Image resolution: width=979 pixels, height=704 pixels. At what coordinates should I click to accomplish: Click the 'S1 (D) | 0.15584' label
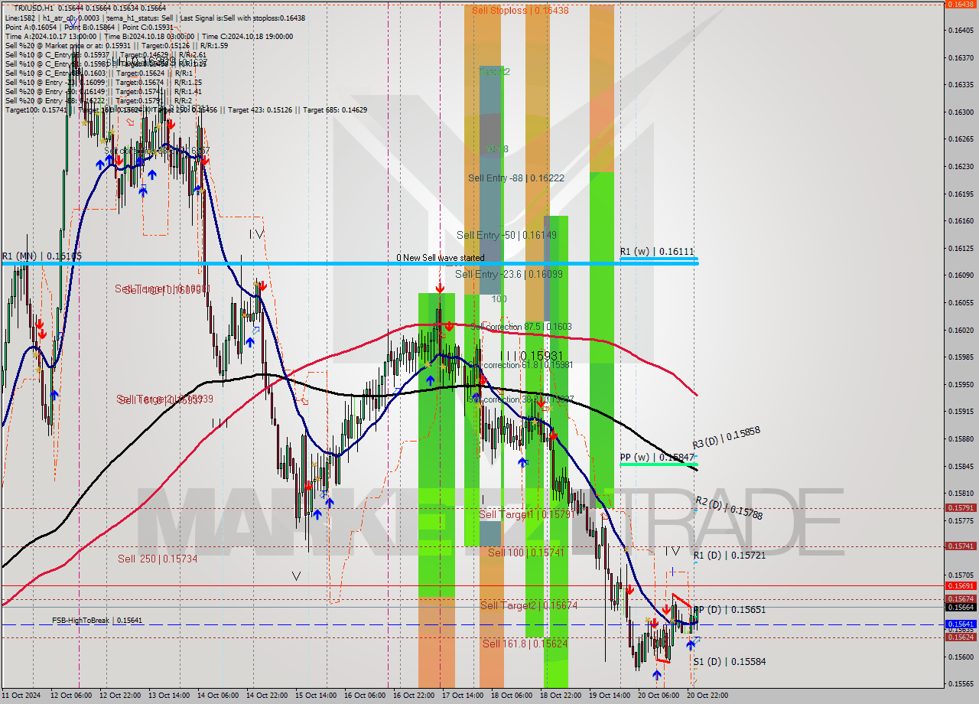(x=730, y=662)
